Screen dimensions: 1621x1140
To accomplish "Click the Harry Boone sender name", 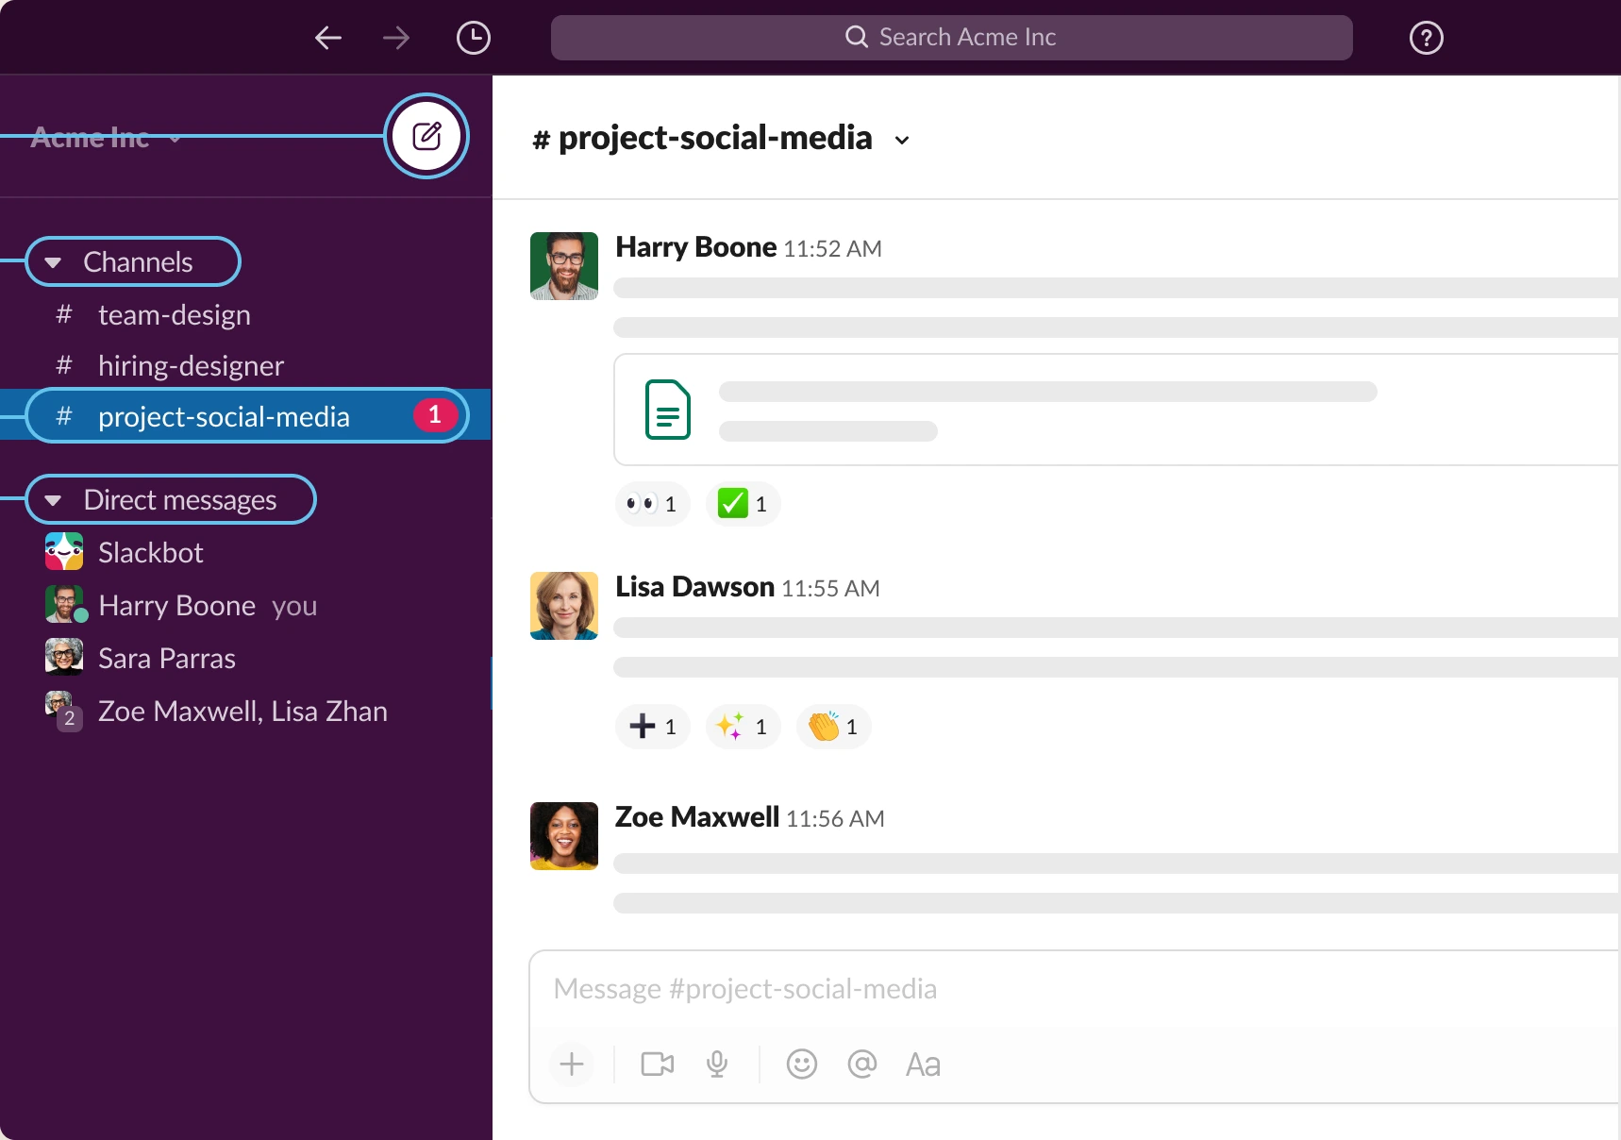I will coord(696,247).
